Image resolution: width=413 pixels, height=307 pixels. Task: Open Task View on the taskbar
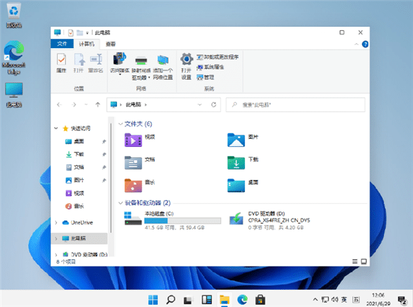point(188,299)
